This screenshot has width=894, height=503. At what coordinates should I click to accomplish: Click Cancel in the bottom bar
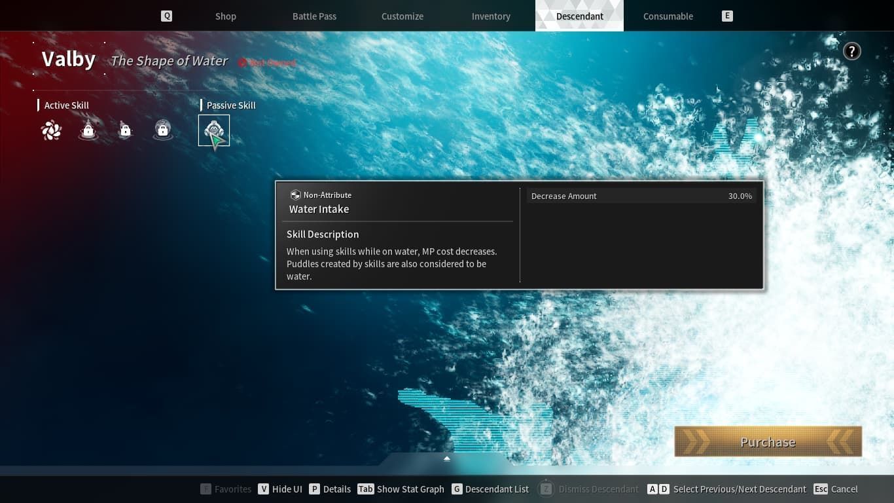tap(836, 489)
